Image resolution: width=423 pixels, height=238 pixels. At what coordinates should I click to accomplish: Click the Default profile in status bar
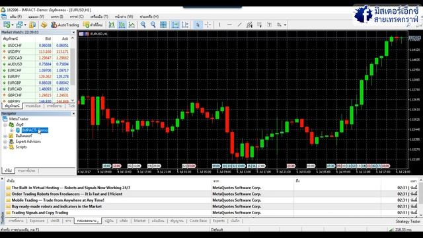click(x=217, y=229)
